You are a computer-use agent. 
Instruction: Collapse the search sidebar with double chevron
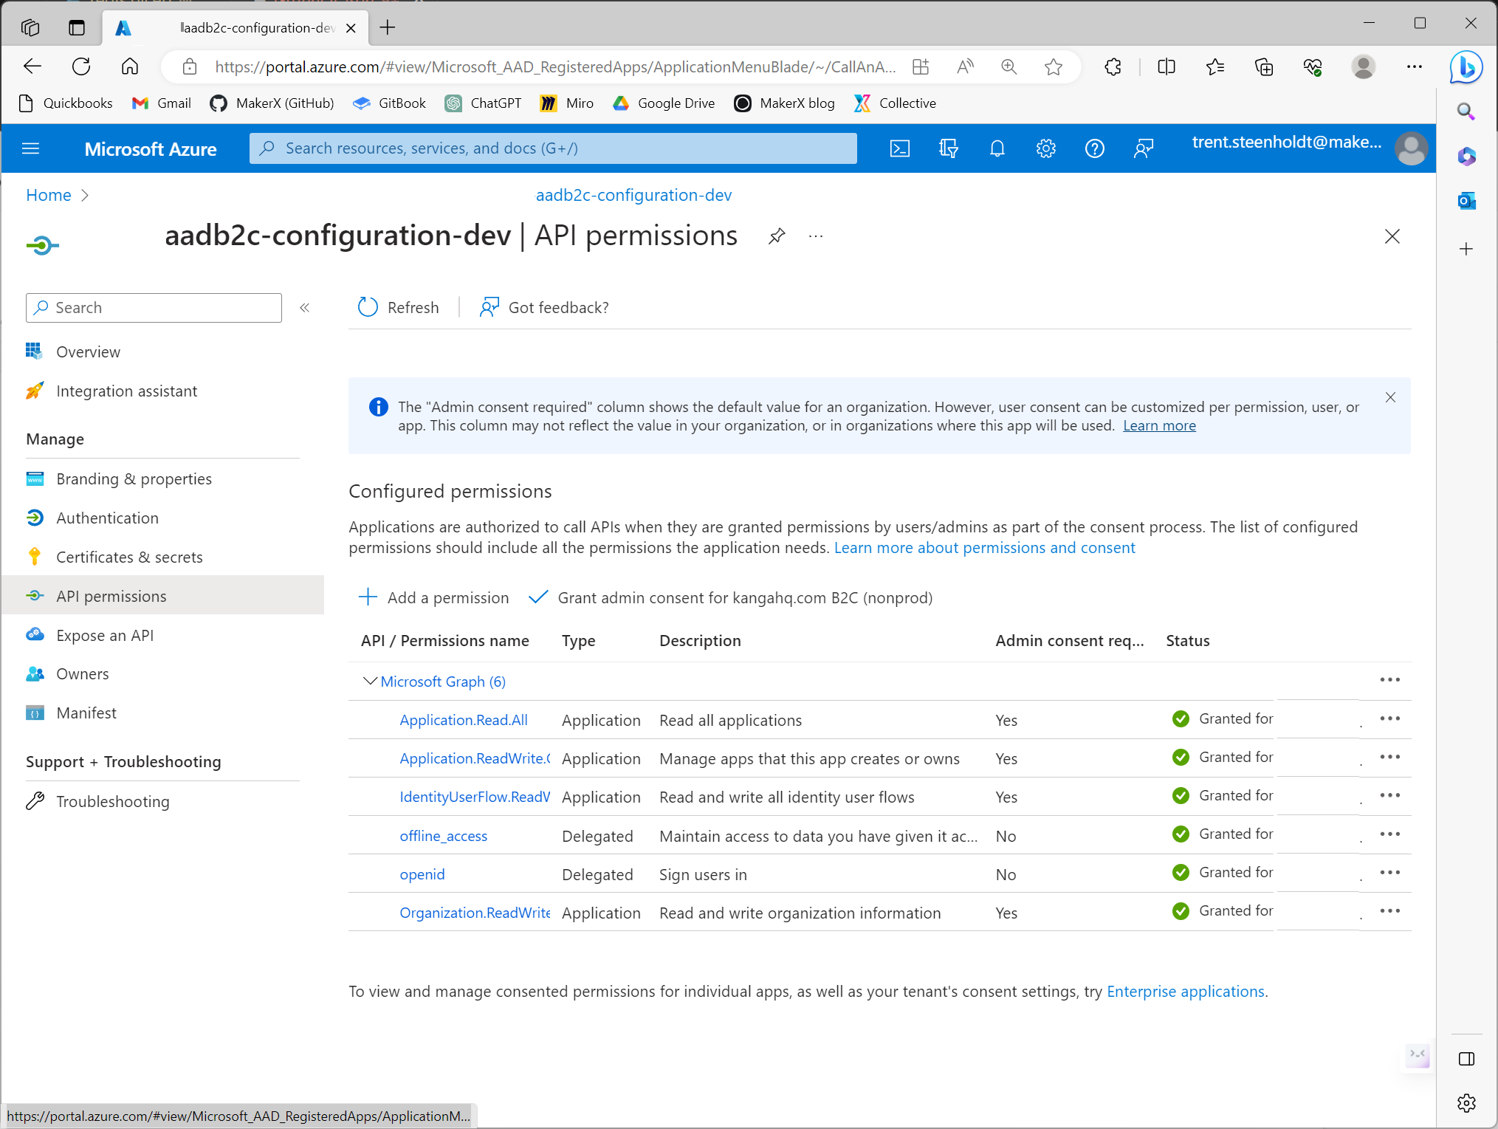304,308
